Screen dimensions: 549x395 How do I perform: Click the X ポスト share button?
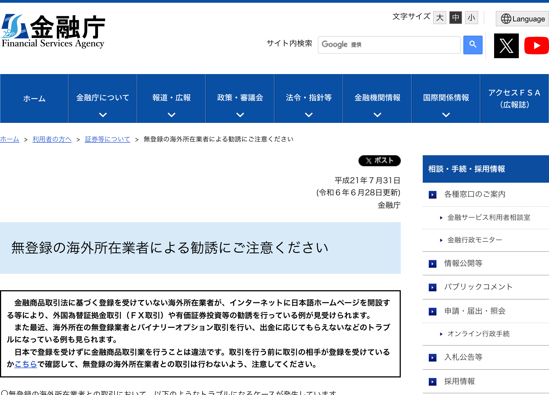[379, 160]
